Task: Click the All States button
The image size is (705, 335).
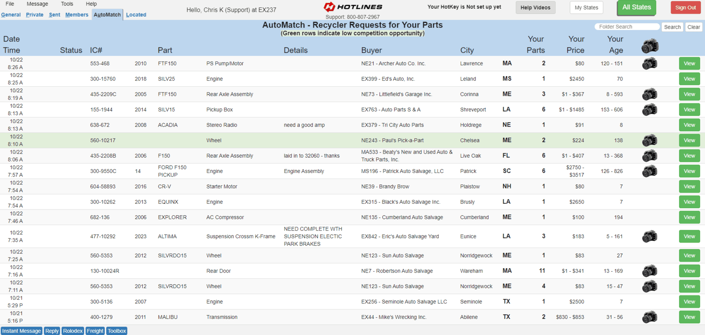Action: point(636,7)
